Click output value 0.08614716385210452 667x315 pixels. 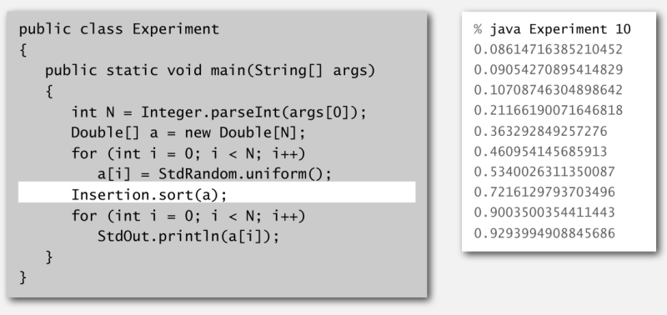pos(549,50)
